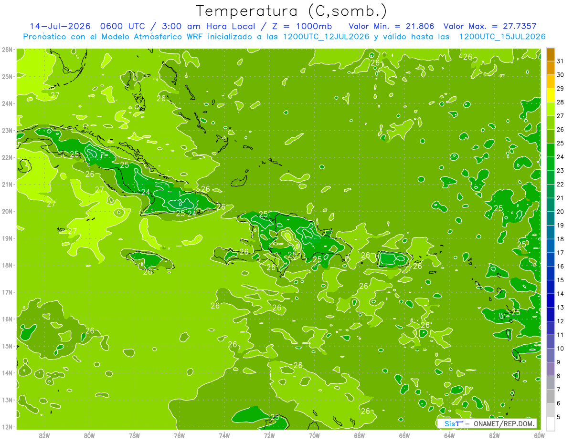Click the 'Temperatura (C,somb.)' chart title

(291, 10)
